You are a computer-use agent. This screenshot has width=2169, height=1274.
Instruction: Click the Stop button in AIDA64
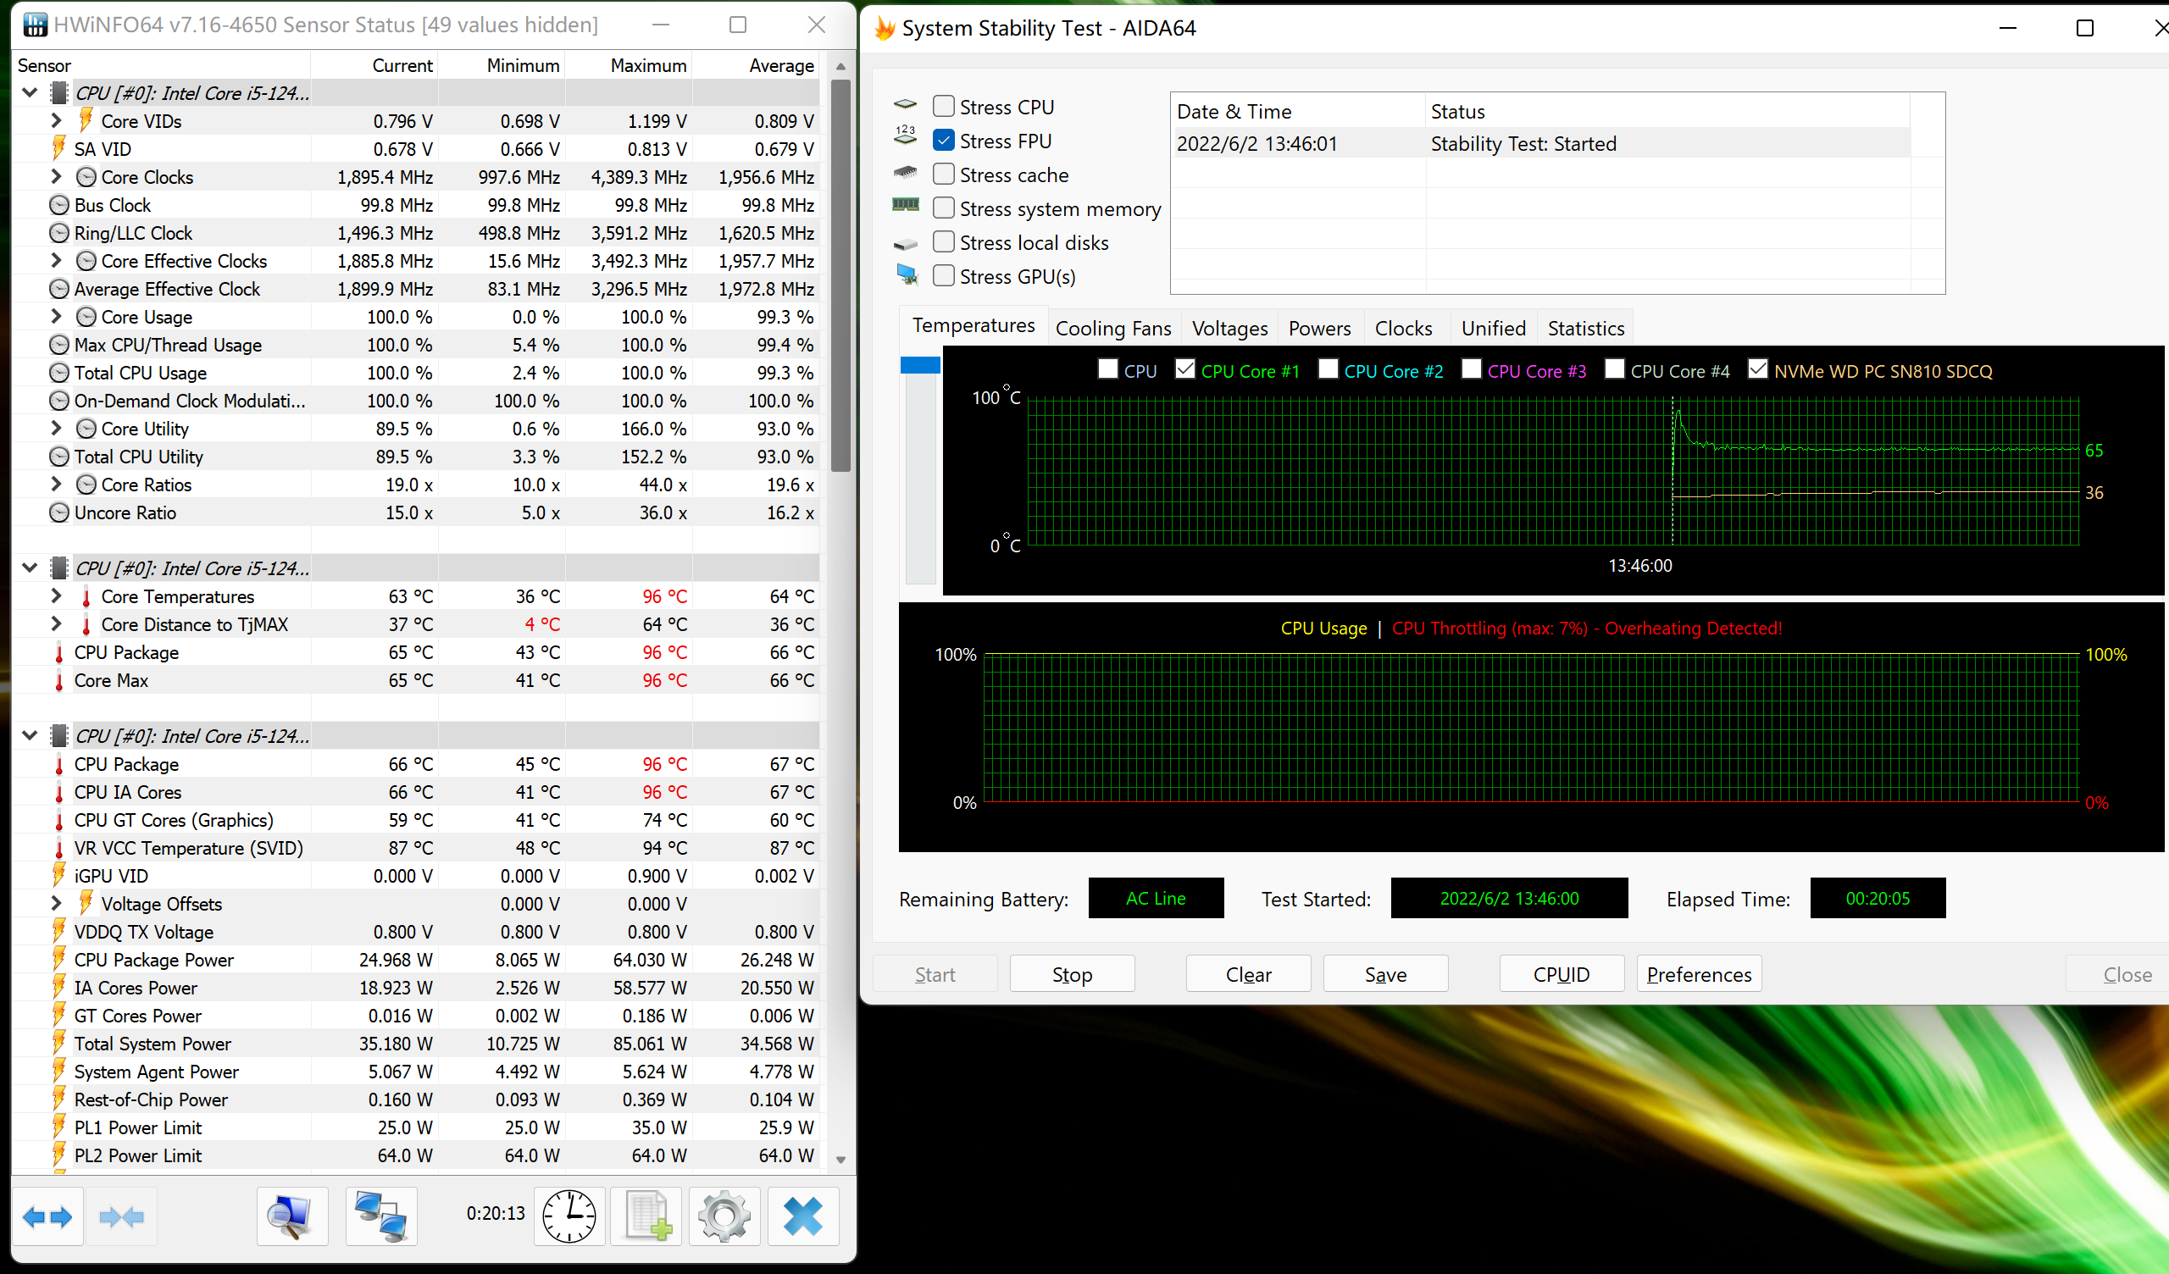point(1073,973)
